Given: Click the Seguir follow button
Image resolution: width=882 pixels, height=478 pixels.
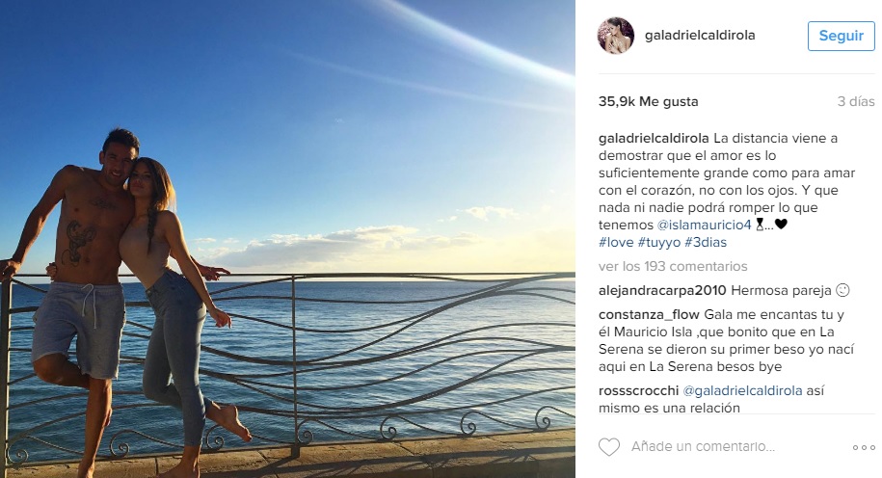Looking at the screenshot, I should tap(841, 36).
